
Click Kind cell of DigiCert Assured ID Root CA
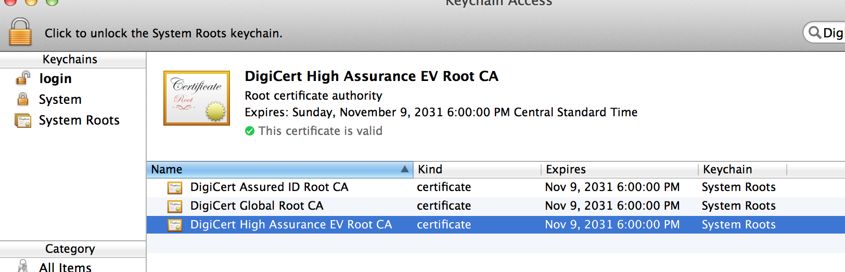(444, 187)
